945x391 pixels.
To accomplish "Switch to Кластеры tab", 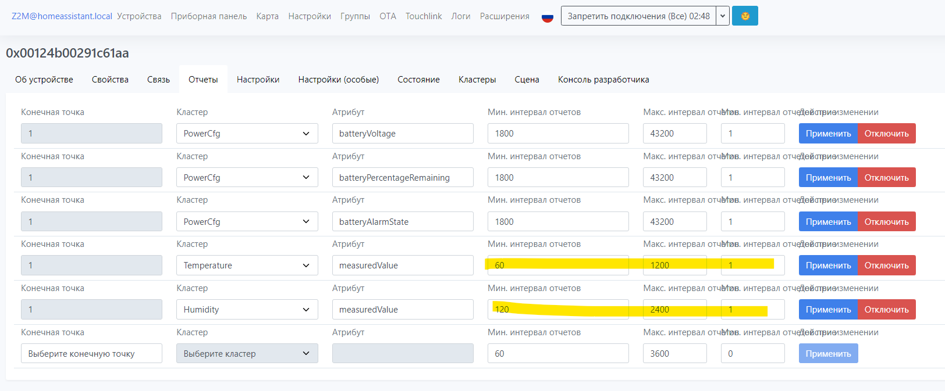I will (x=477, y=80).
